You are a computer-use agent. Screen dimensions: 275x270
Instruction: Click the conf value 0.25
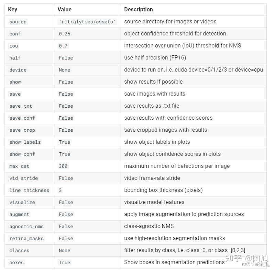(x=65, y=34)
